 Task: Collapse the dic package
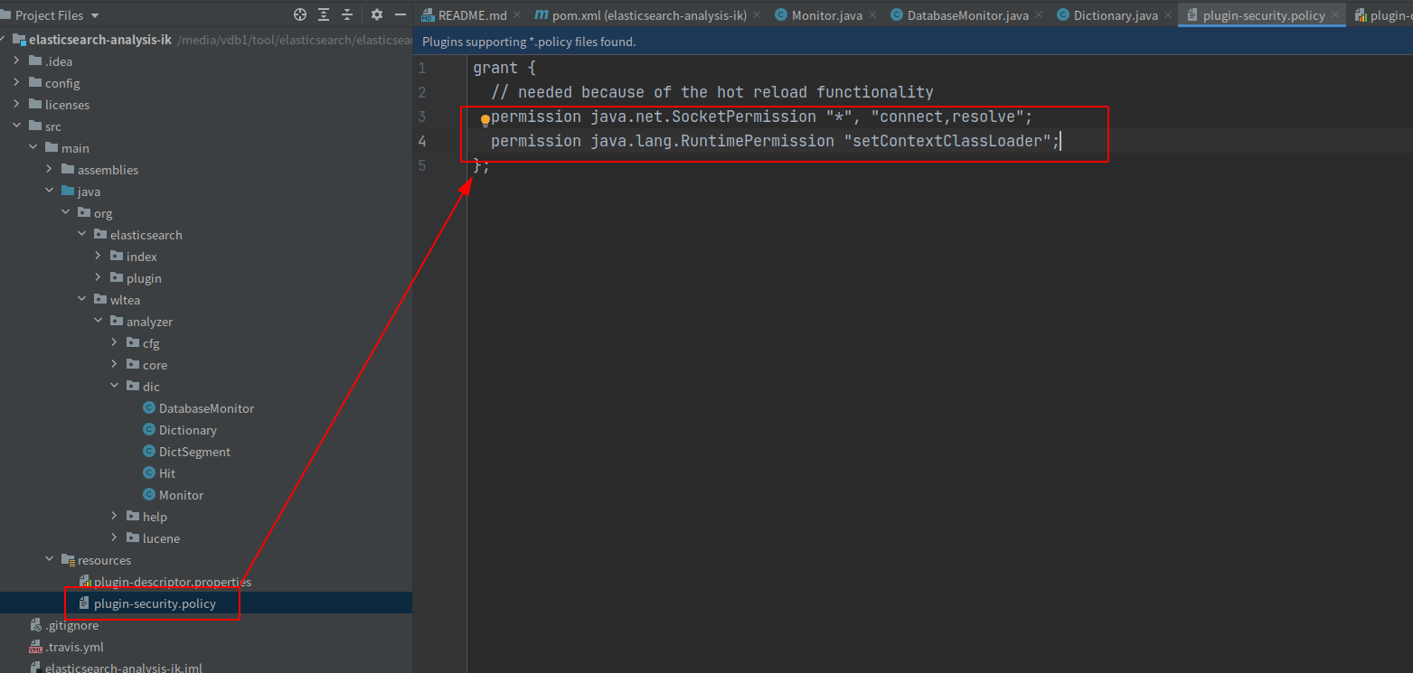click(x=114, y=387)
